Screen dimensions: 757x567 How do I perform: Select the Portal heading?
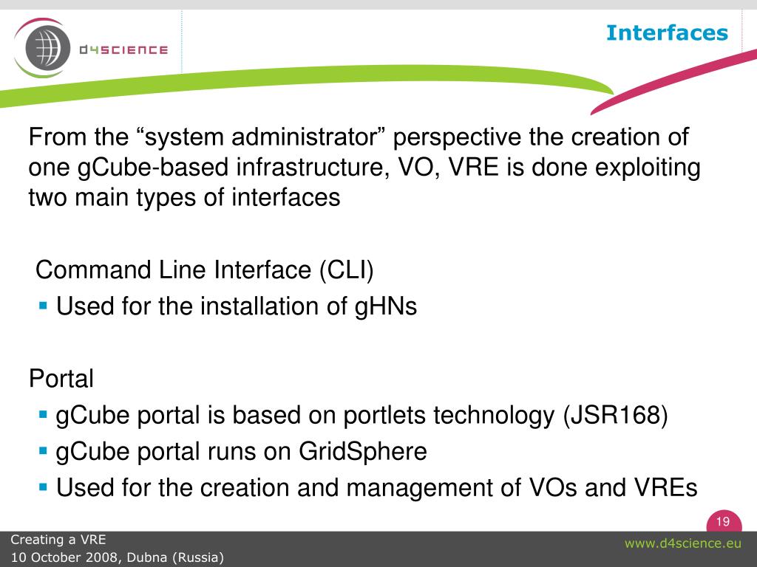point(61,379)
